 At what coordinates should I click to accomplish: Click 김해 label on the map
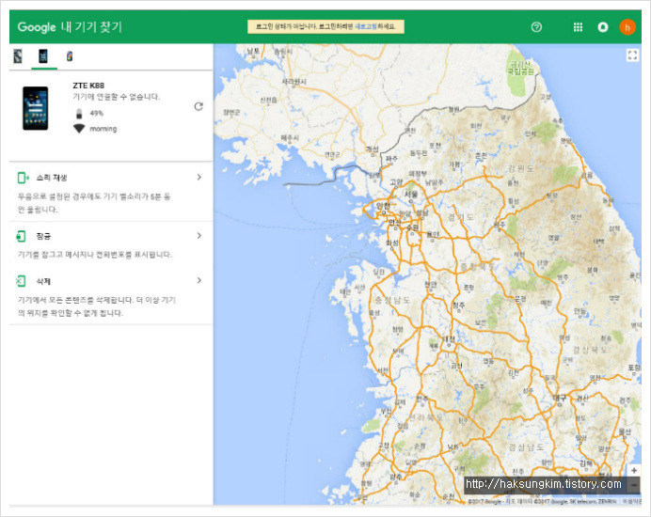tap(586, 463)
